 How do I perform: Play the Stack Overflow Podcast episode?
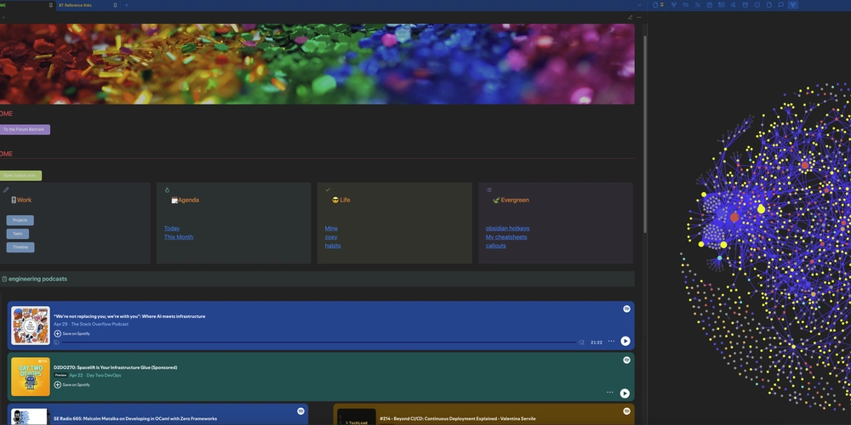625,341
